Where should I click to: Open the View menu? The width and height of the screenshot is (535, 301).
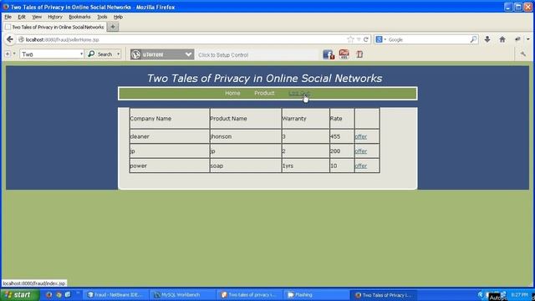tap(37, 17)
